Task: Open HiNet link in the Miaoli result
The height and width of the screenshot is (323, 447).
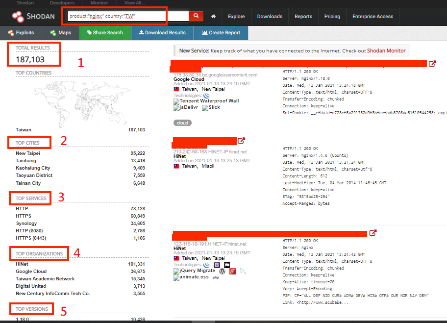Action: coord(179,156)
